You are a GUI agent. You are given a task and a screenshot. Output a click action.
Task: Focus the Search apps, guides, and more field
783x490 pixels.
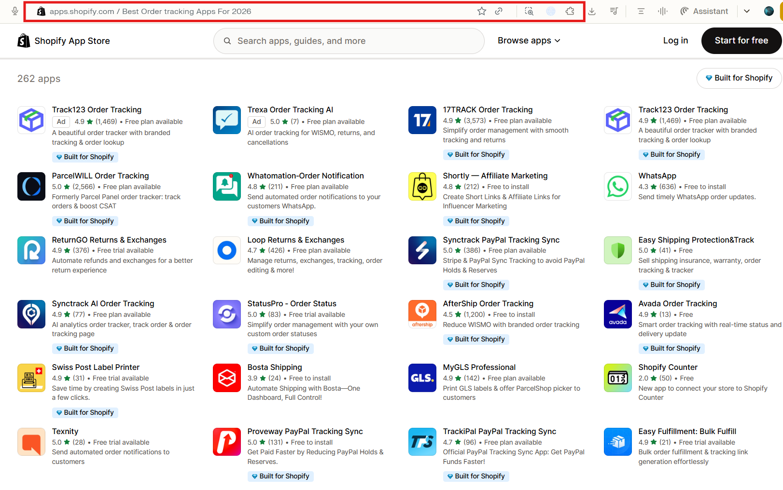pos(349,41)
